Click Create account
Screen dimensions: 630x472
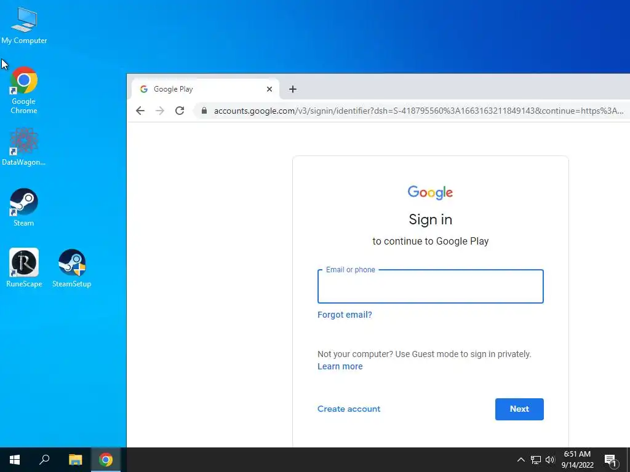(349, 409)
